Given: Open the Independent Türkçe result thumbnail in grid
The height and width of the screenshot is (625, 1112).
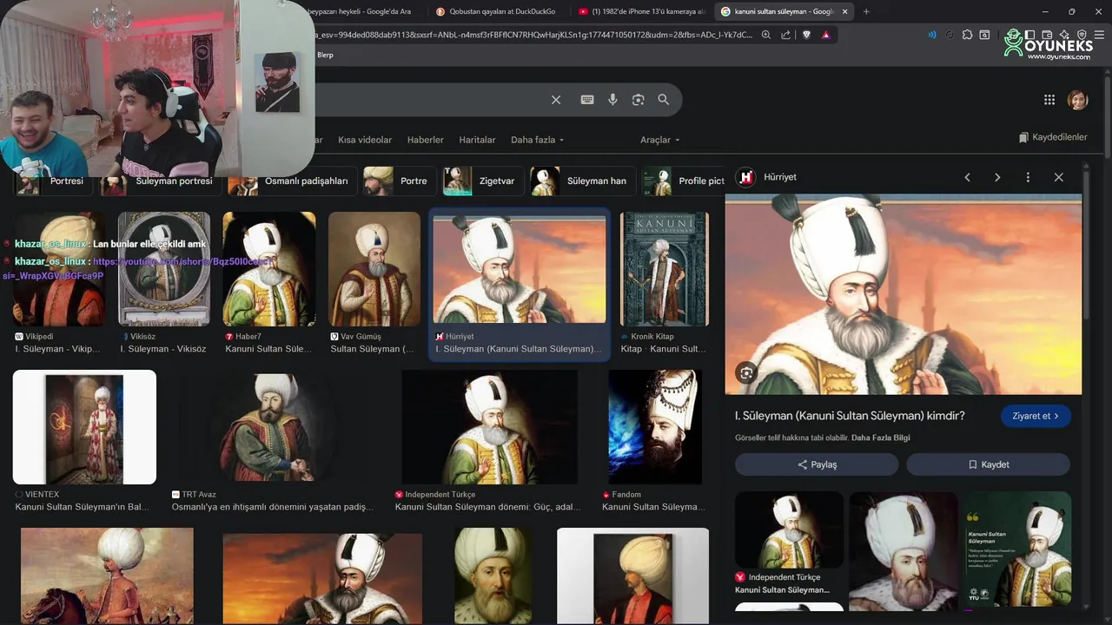Looking at the screenshot, I should point(490,427).
